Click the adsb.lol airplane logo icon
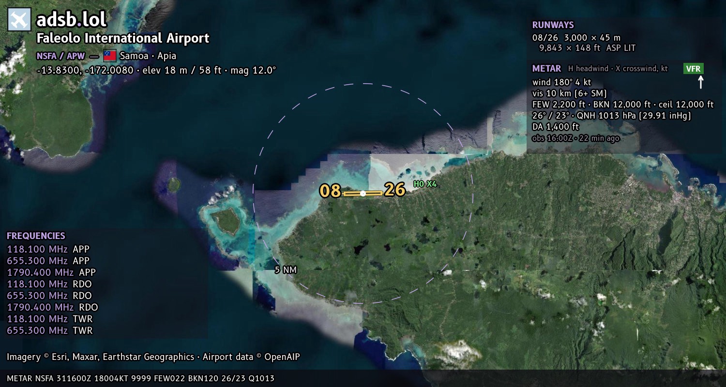The width and height of the screenshot is (726, 387). coord(19,19)
